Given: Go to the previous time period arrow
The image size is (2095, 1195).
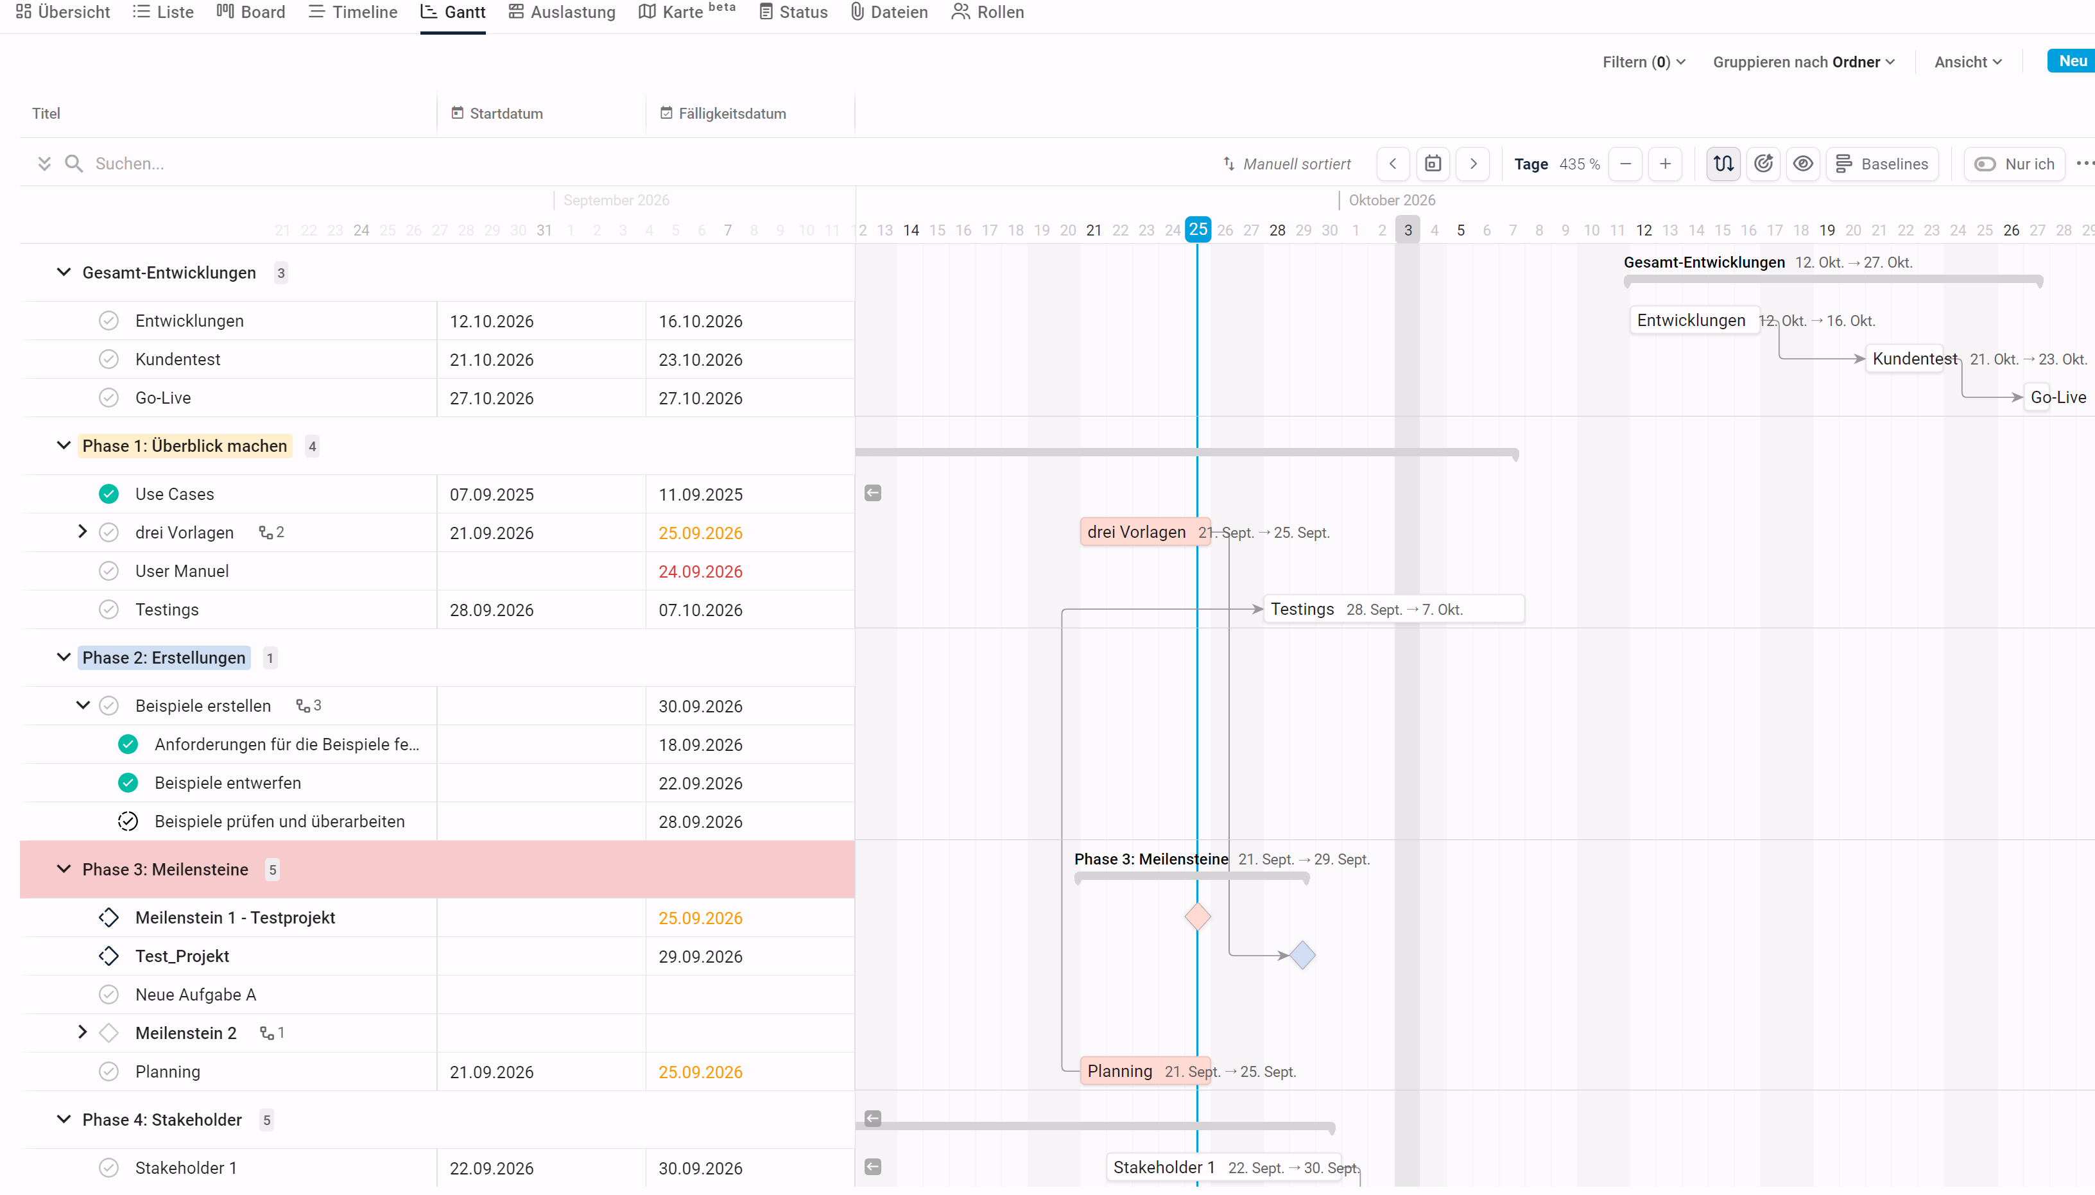Looking at the screenshot, I should (x=1393, y=163).
